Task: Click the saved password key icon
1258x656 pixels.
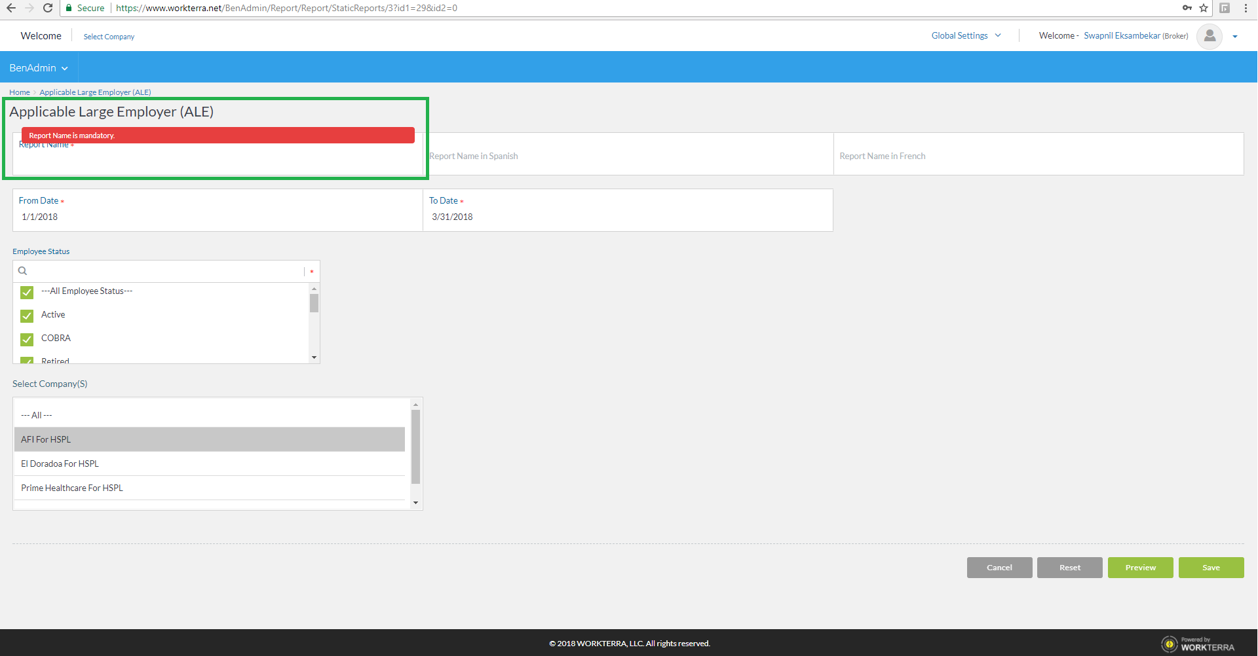Action: click(x=1187, y=8)
